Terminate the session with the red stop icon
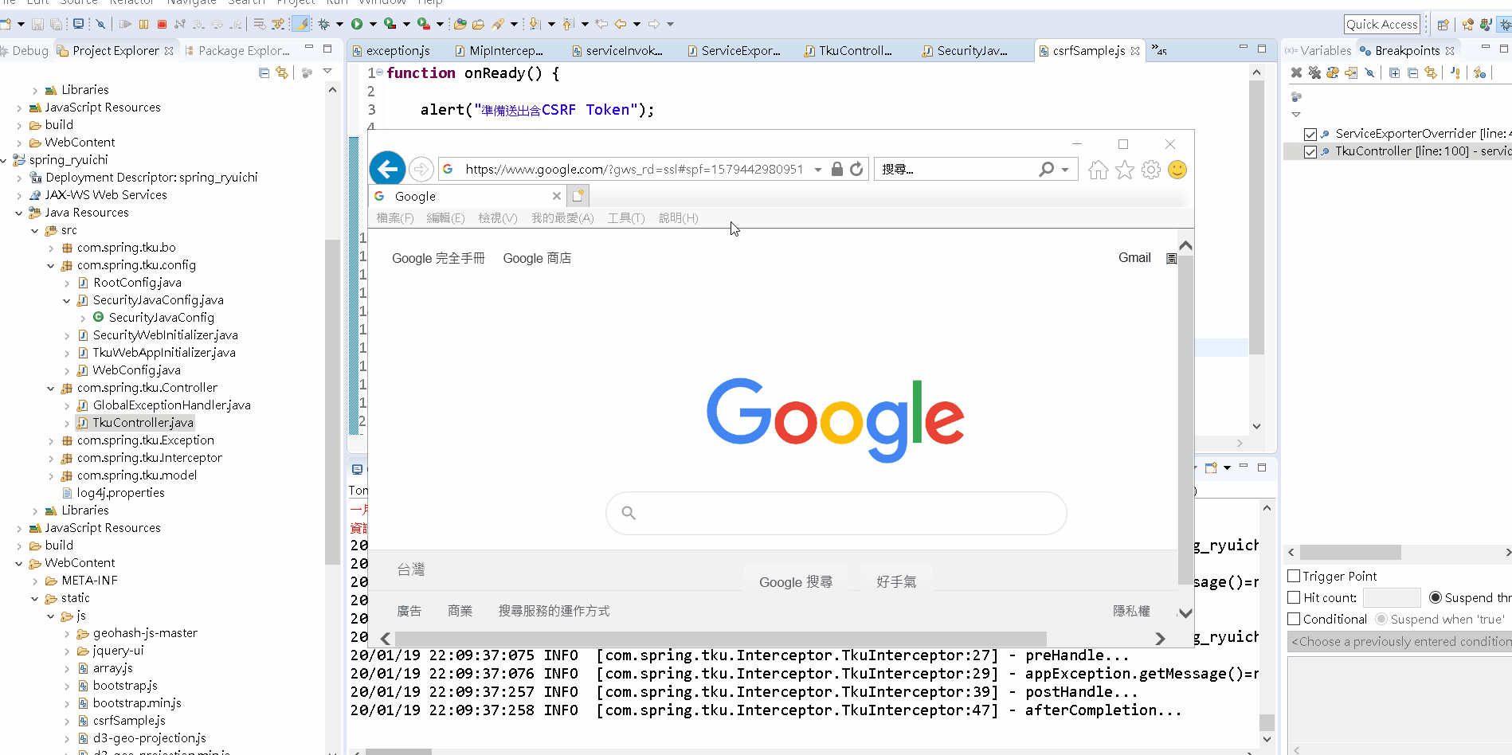The height and width of the screenshot is (755, 1512). 162,24
